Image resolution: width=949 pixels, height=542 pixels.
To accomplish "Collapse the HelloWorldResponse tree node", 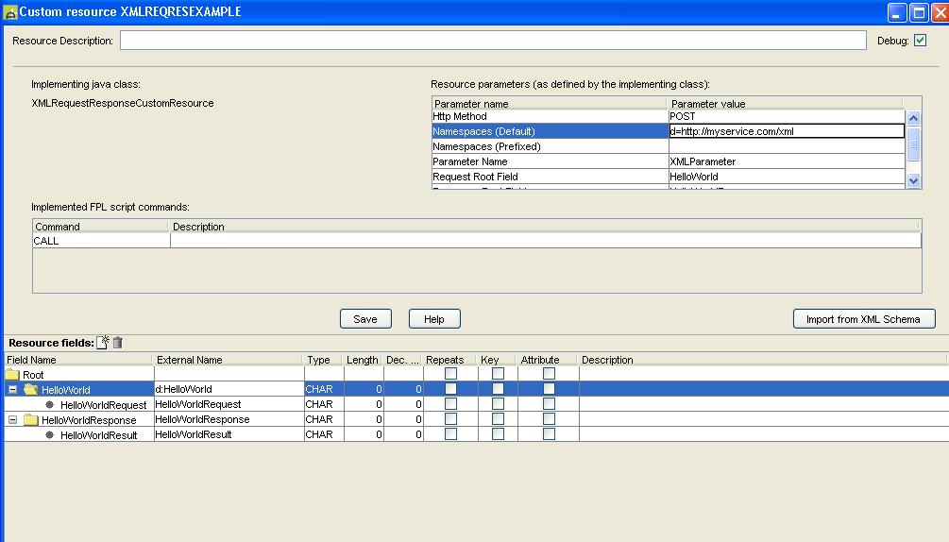I will tap(12, 419).
